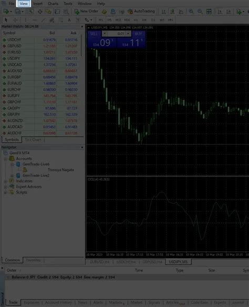
Task: Select the Crosshair tool
Action: point(15,20)
